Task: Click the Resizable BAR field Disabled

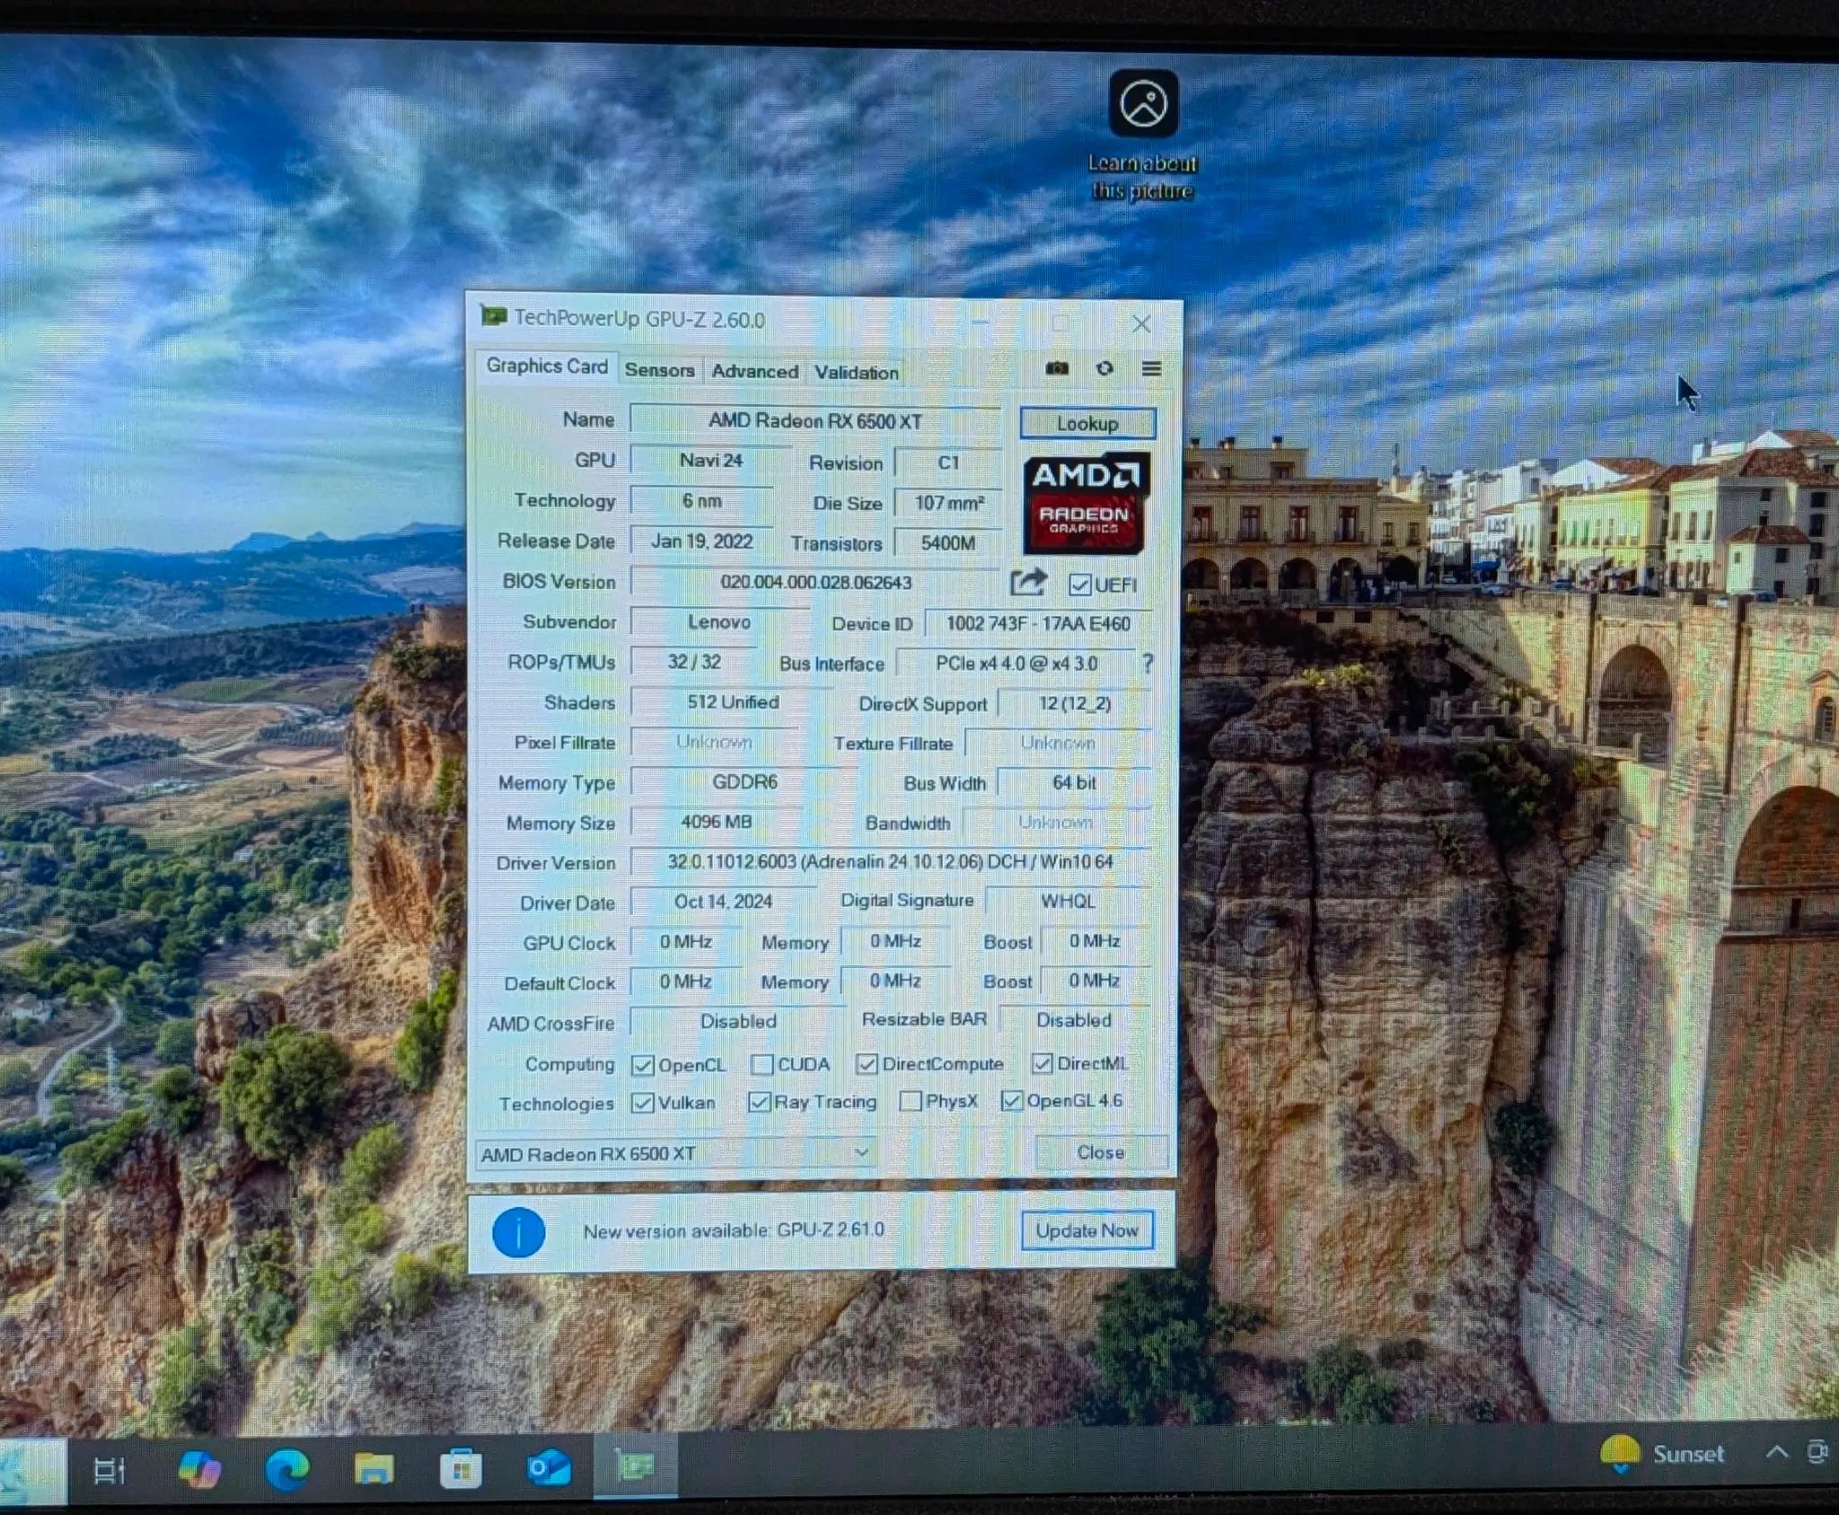Action: 1074,1020
